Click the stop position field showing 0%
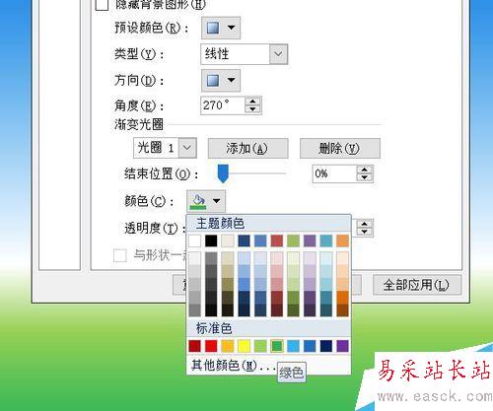The image size is (493, 411). [x=334, y=173]
